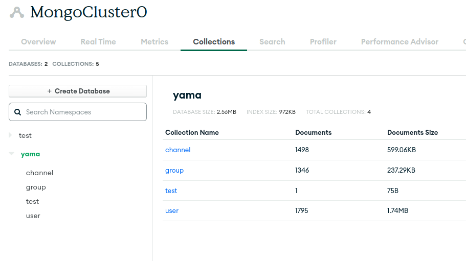Screen dimensions: 466x261
Task: Switch to the Real Time tab
Action: pyautogui.click(x=98, y=42)
